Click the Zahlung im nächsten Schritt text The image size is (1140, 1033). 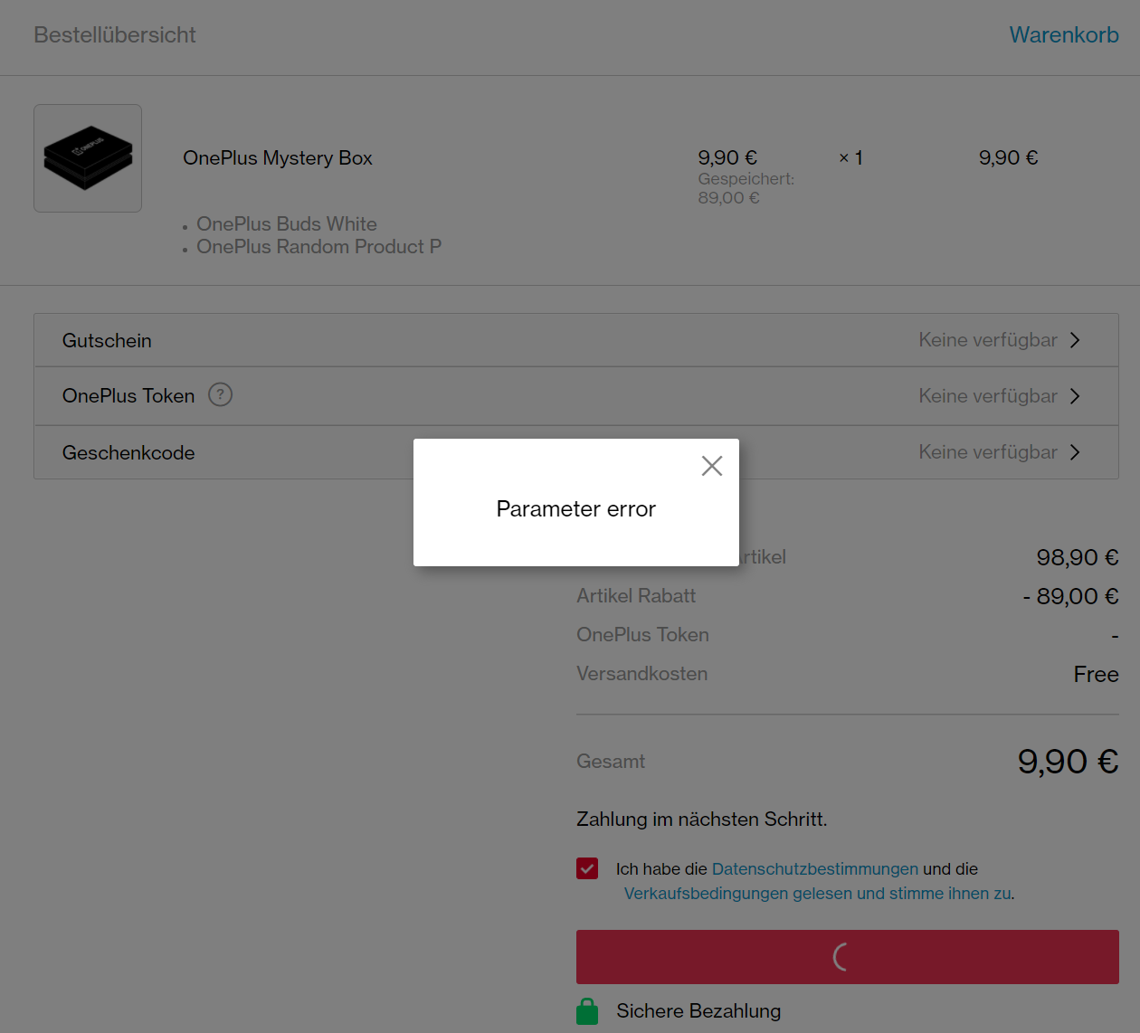click(702, 819)
